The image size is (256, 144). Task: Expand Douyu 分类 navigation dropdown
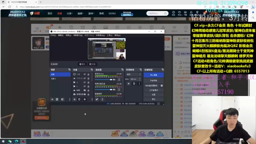click(69, 13)
